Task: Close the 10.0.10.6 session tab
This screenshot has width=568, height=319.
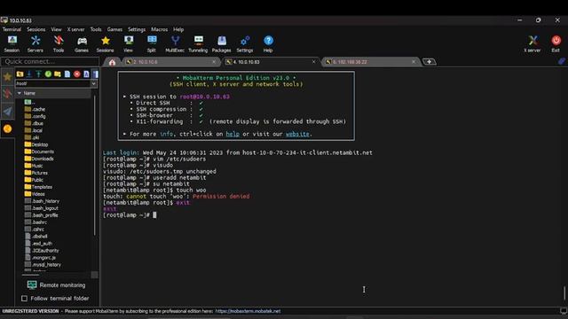Action: (x=214, y=62)
